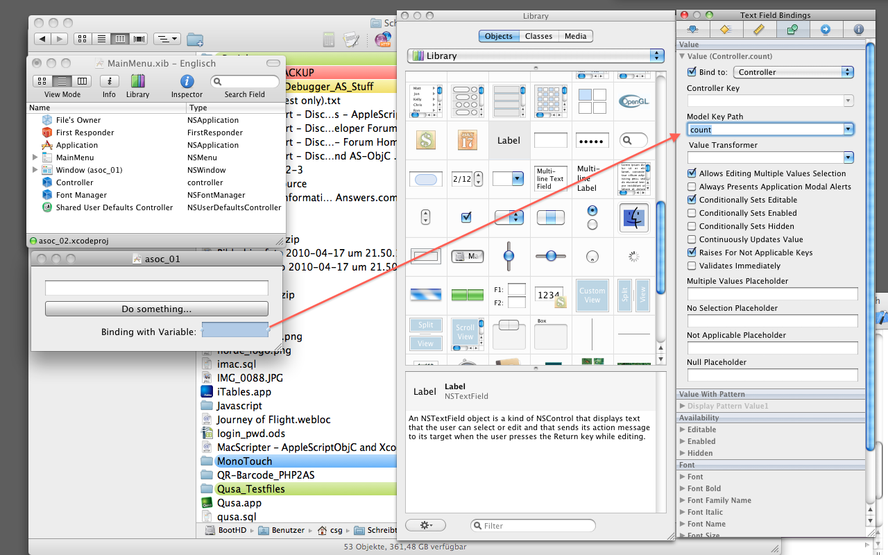Switch to the Media tab in Library
Viewport: 888px width, 555px height.
pyautogui.click(x=575, y=36)
